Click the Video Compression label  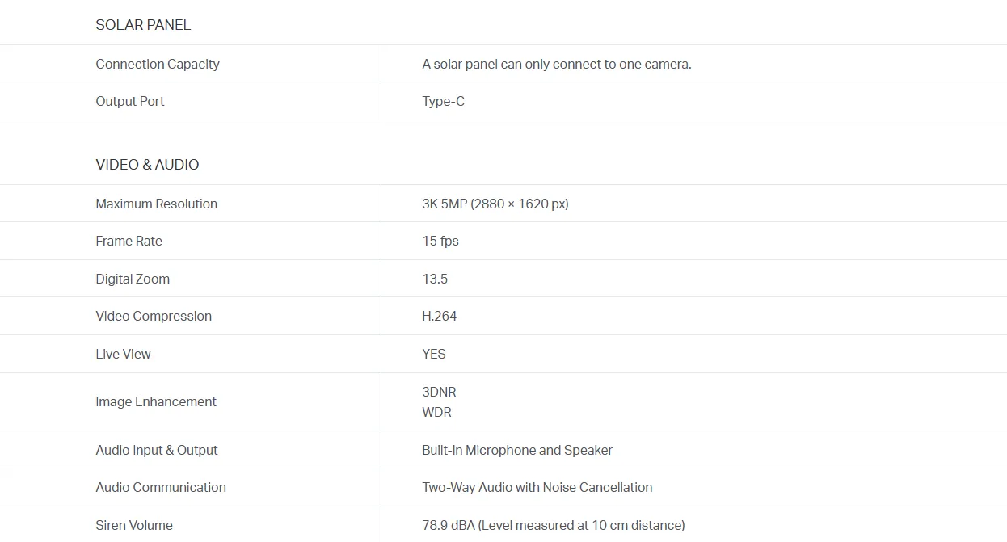pyautogui.click(x=154, y=316)
